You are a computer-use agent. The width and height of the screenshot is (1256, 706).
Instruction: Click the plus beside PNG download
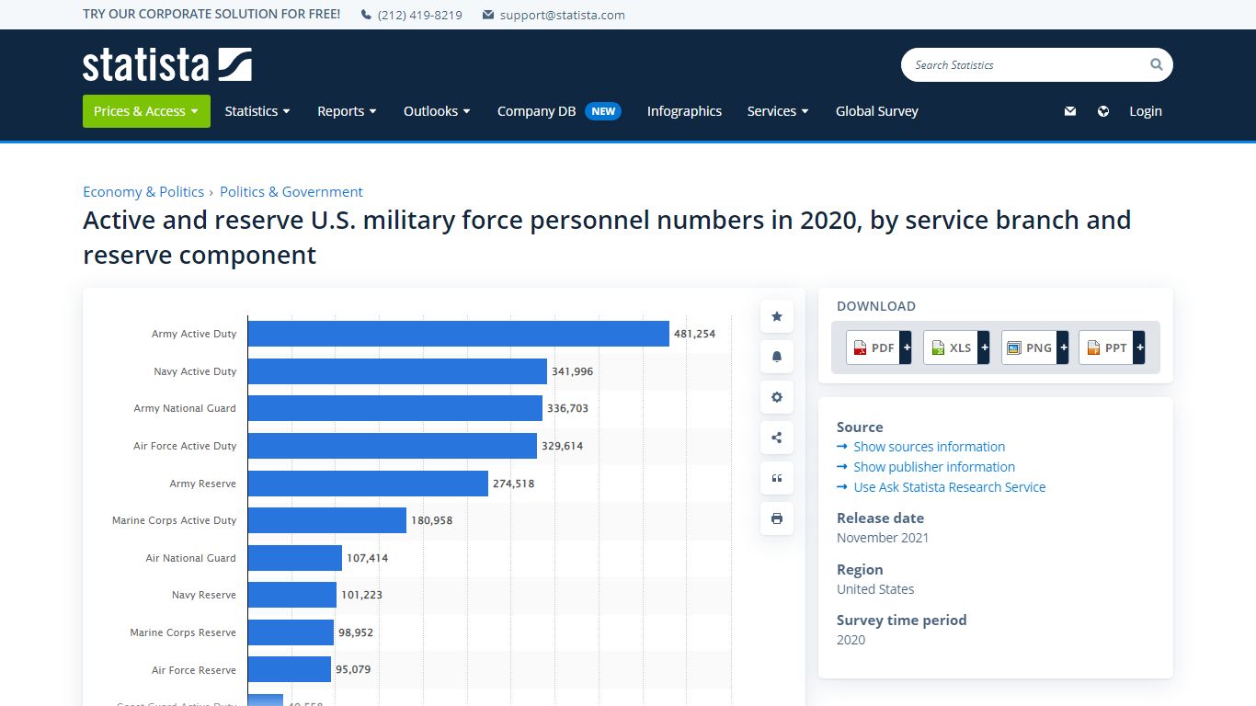[x=1063, y=347]
